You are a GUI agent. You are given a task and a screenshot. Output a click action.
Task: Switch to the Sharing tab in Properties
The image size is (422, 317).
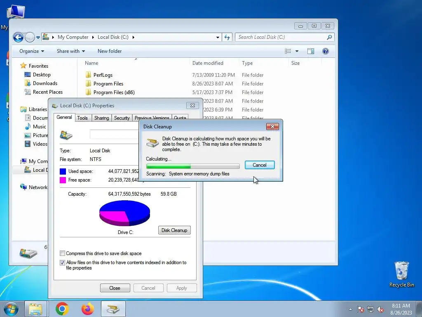click(x=101, y=118)
